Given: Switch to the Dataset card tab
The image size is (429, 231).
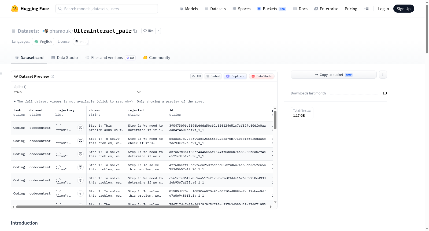Looking at the screenshot, I should pos(29,58).
